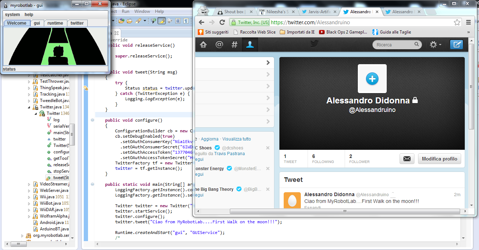Collapse the Twitter class node in Package Explorer
The width and height of the screenshot is (479, 250).
tap(36, 113)
